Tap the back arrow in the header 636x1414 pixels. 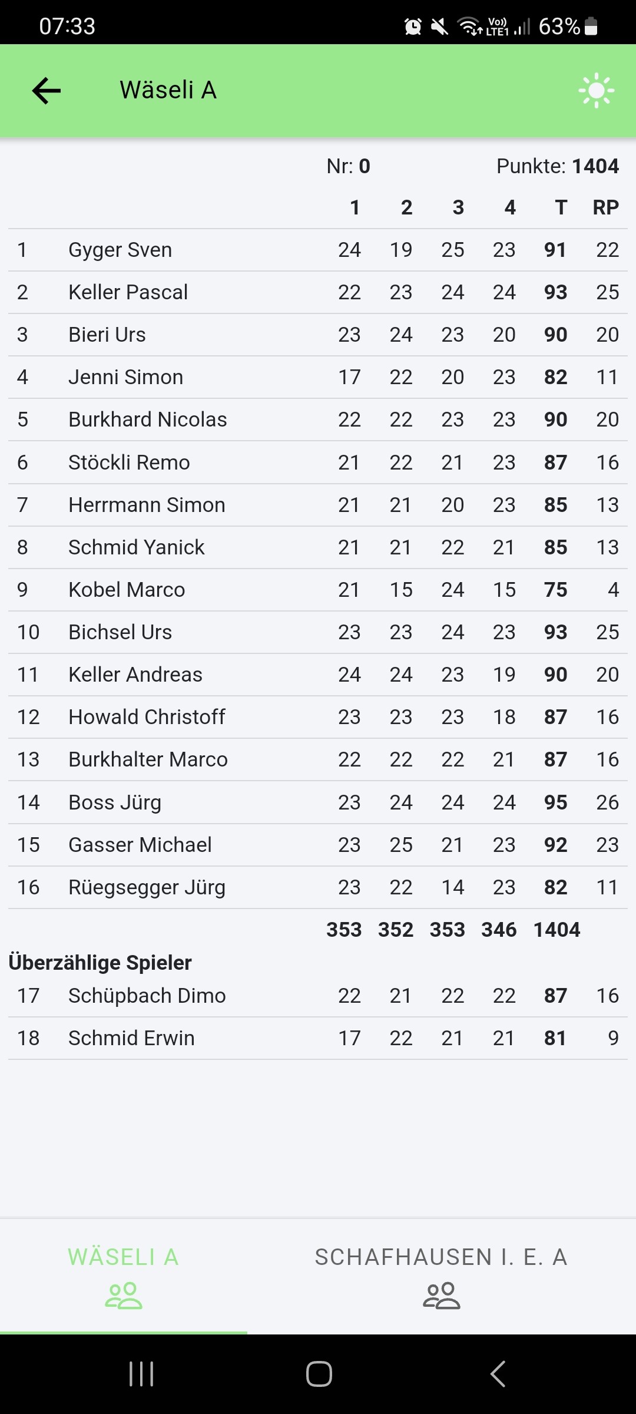[x=47, y=91]
